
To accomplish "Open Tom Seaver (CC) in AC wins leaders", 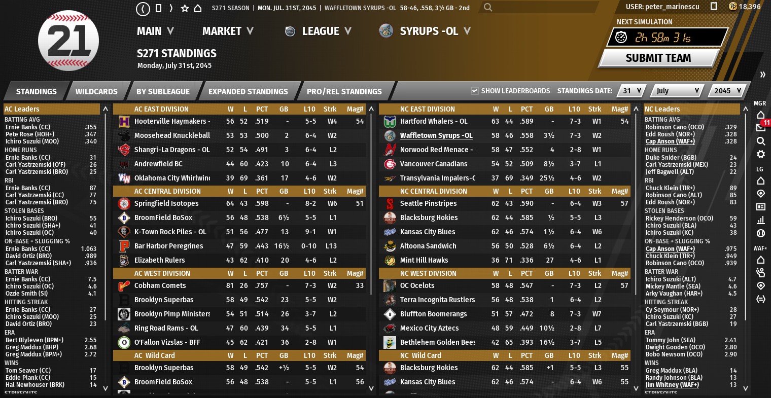I will pyautogui.click(x=28, y=371).
